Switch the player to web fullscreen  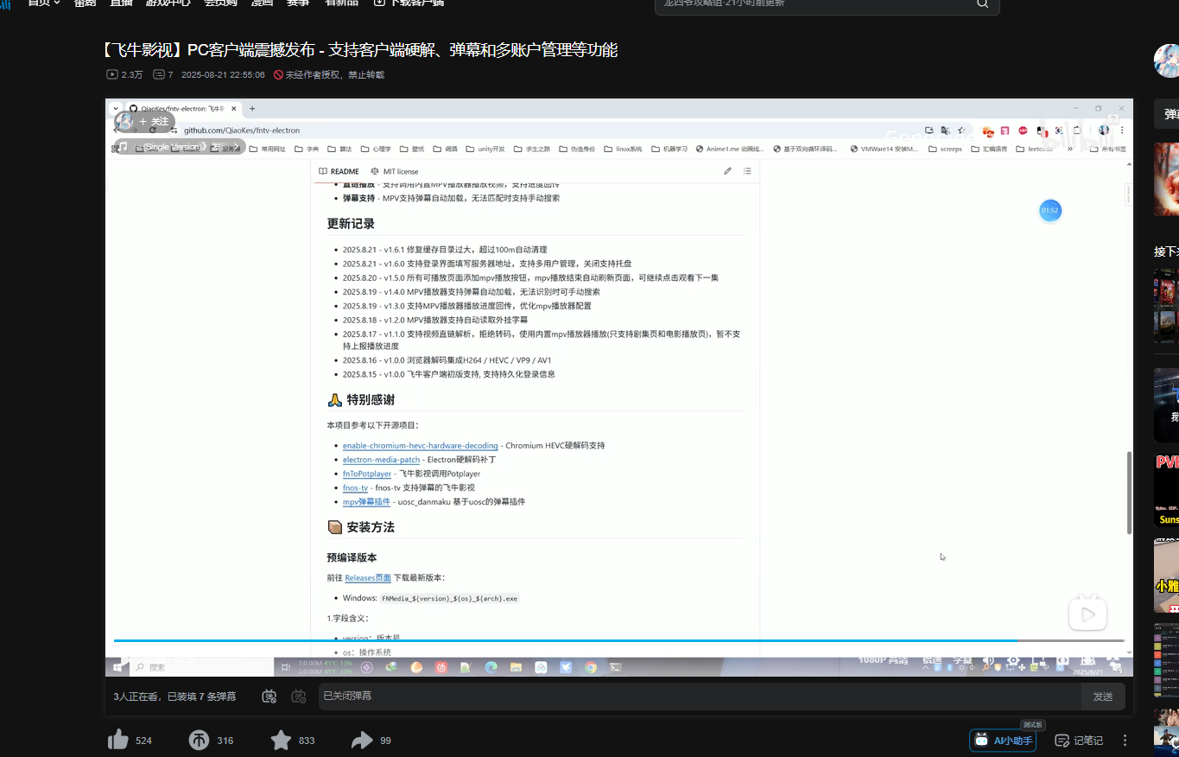pos(1086,661)
